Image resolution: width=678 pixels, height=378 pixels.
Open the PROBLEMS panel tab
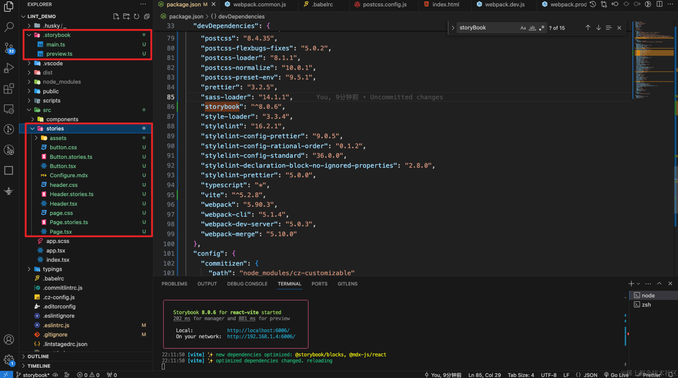pyautogui.click(x=174, y=284)
